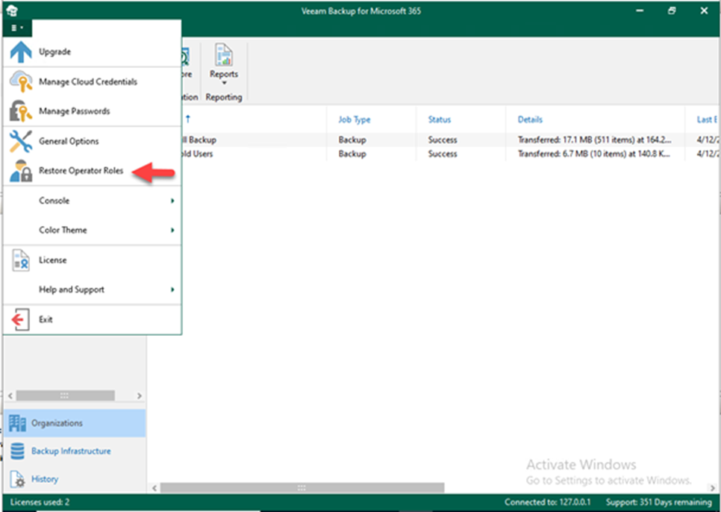
Task: Click the Exit door icon
Action: [19, 319]
